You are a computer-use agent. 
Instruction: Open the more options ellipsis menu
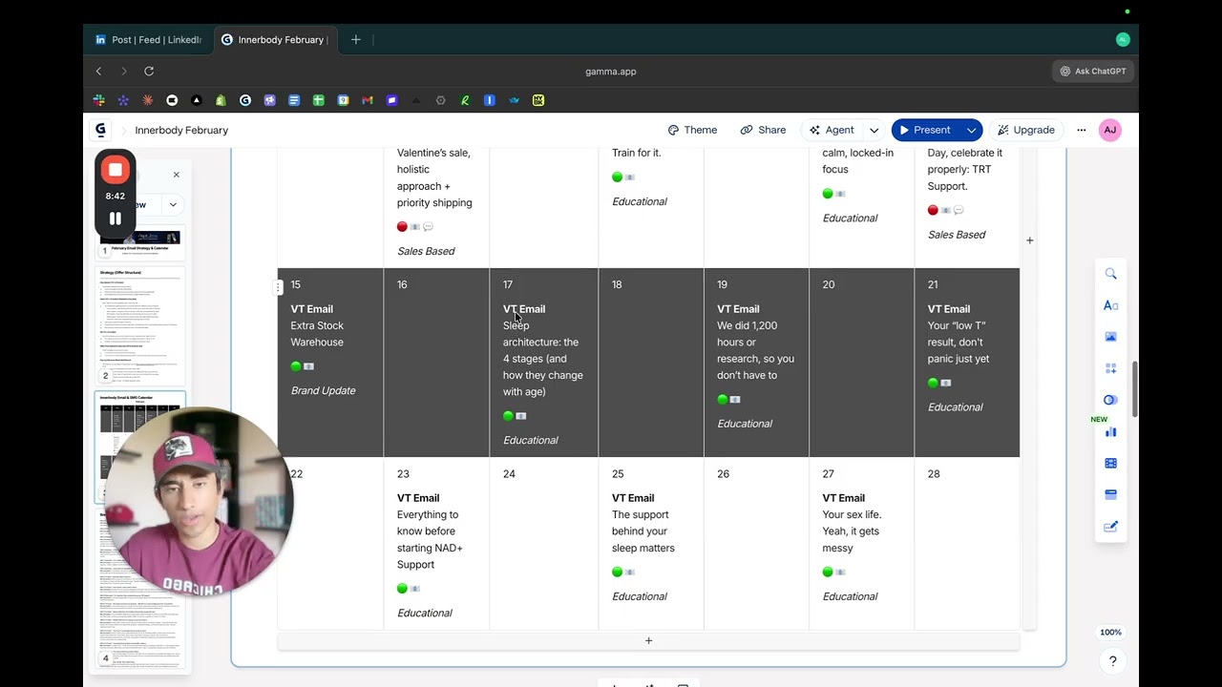[1081, 130]
